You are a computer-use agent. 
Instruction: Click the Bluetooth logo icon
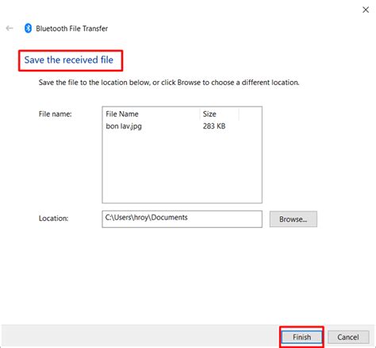click(x=28, y=28)
